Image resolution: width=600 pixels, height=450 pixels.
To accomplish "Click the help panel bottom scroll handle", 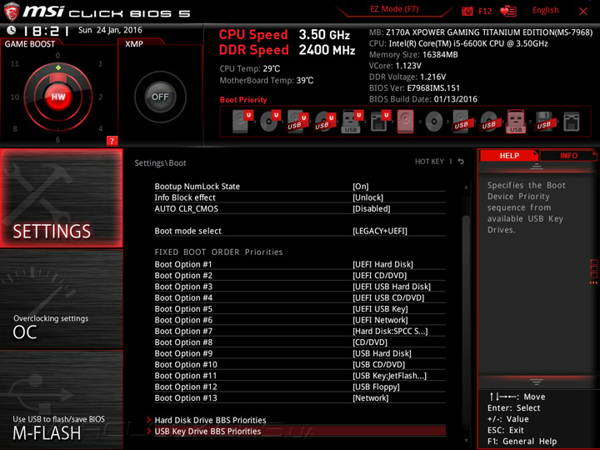I will tap(536, 382).
